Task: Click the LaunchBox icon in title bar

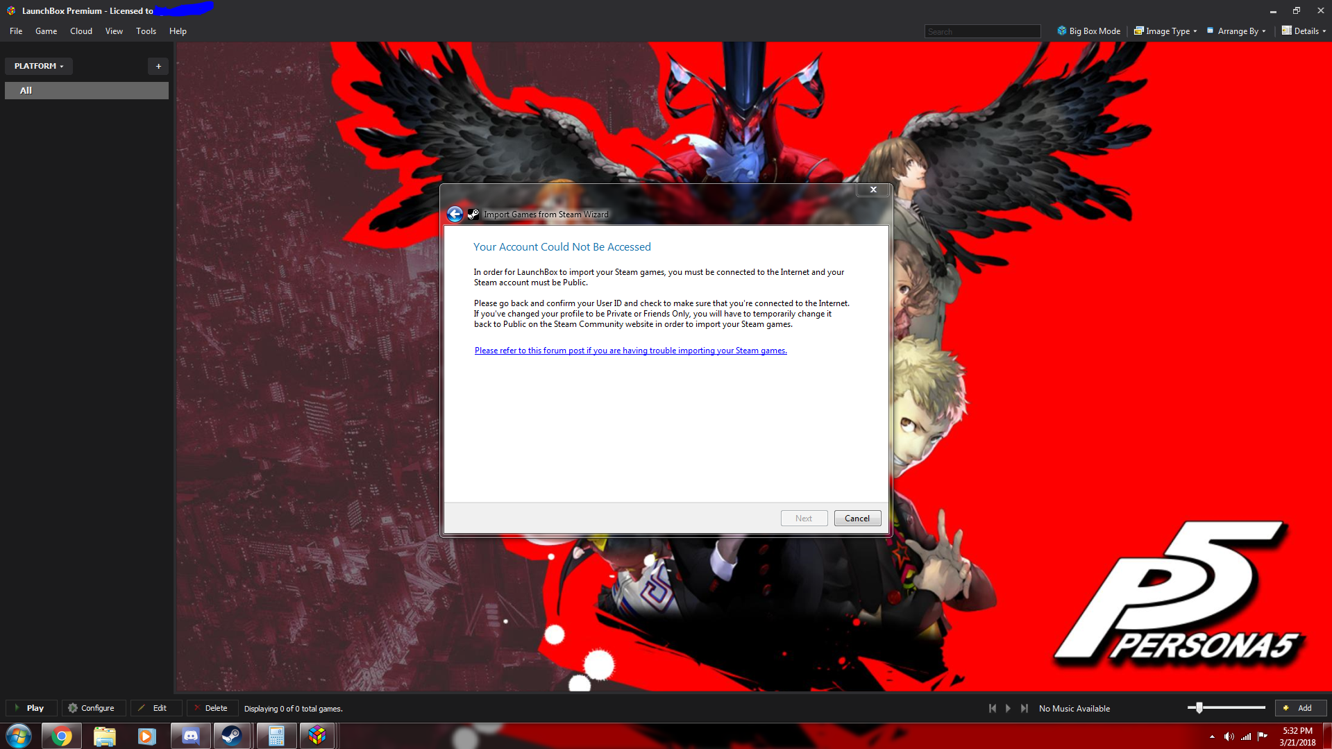Action: [x=11, y=10]
